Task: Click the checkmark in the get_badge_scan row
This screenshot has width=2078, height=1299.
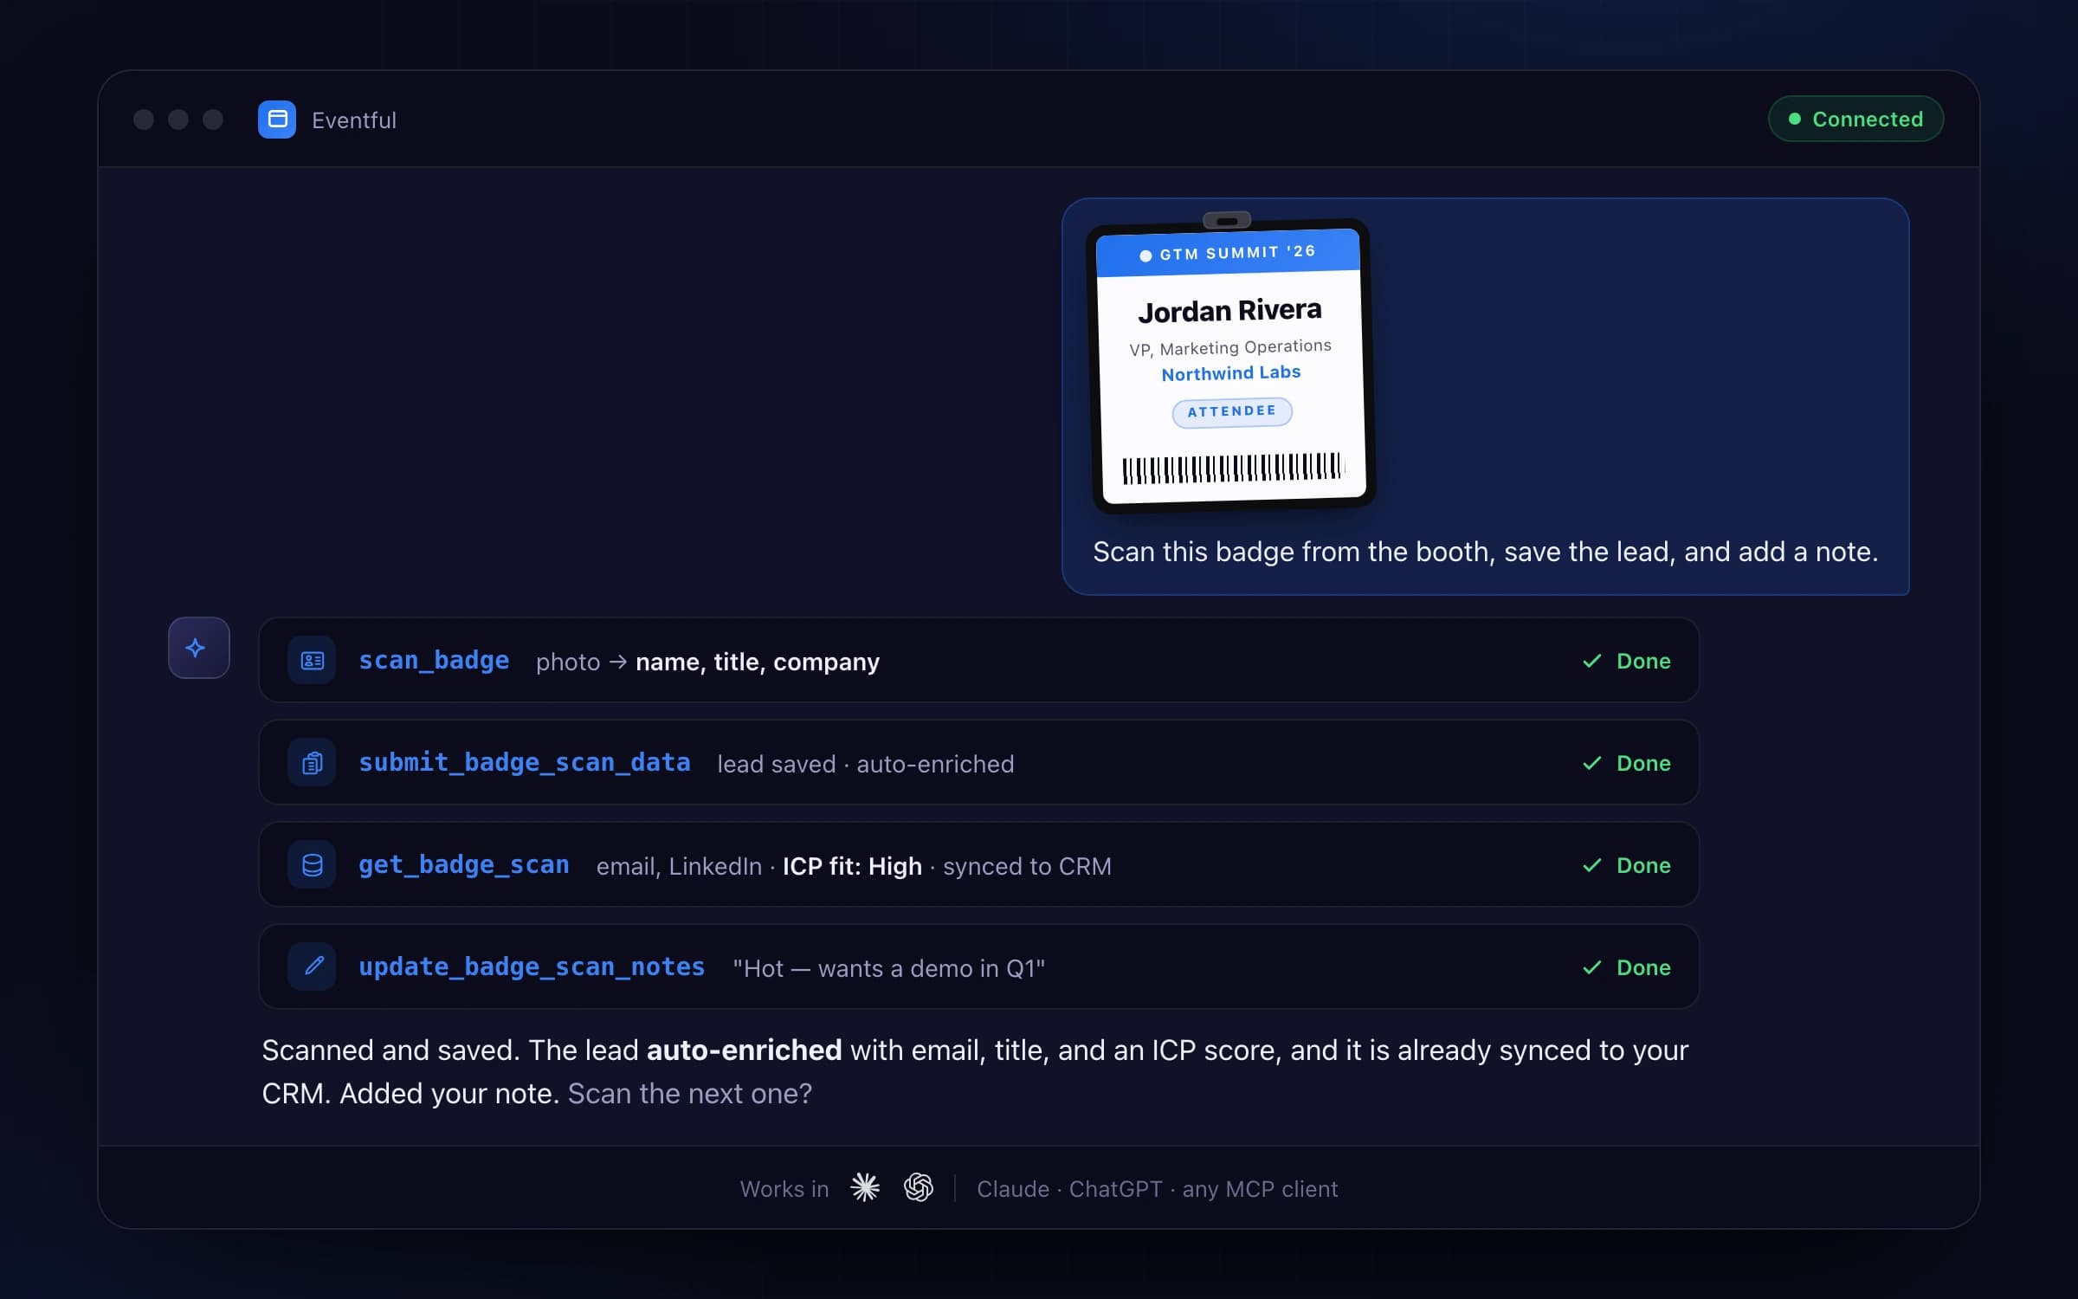Action: pos(1591,866)
